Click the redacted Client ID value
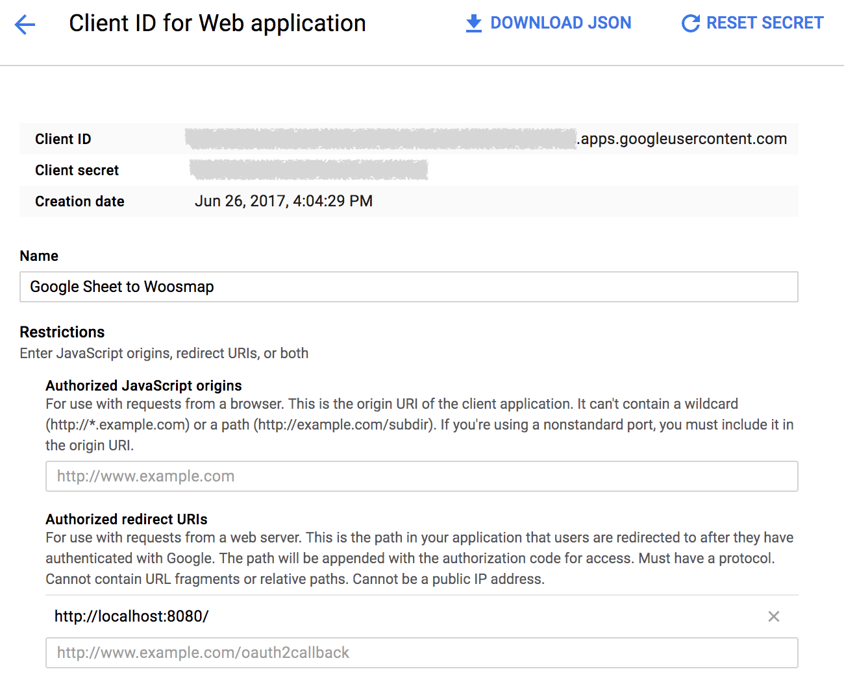 [380, 139]
